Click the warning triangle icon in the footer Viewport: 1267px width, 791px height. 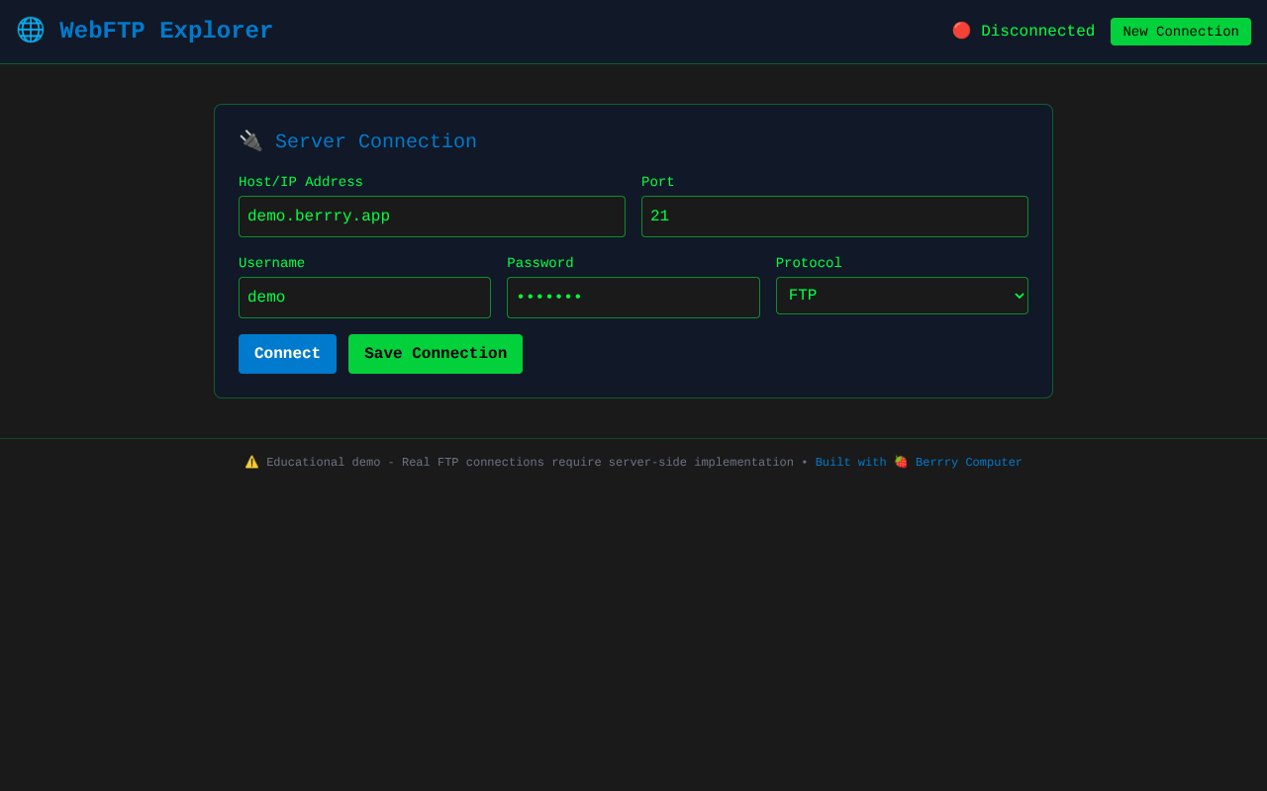(251, 461)
